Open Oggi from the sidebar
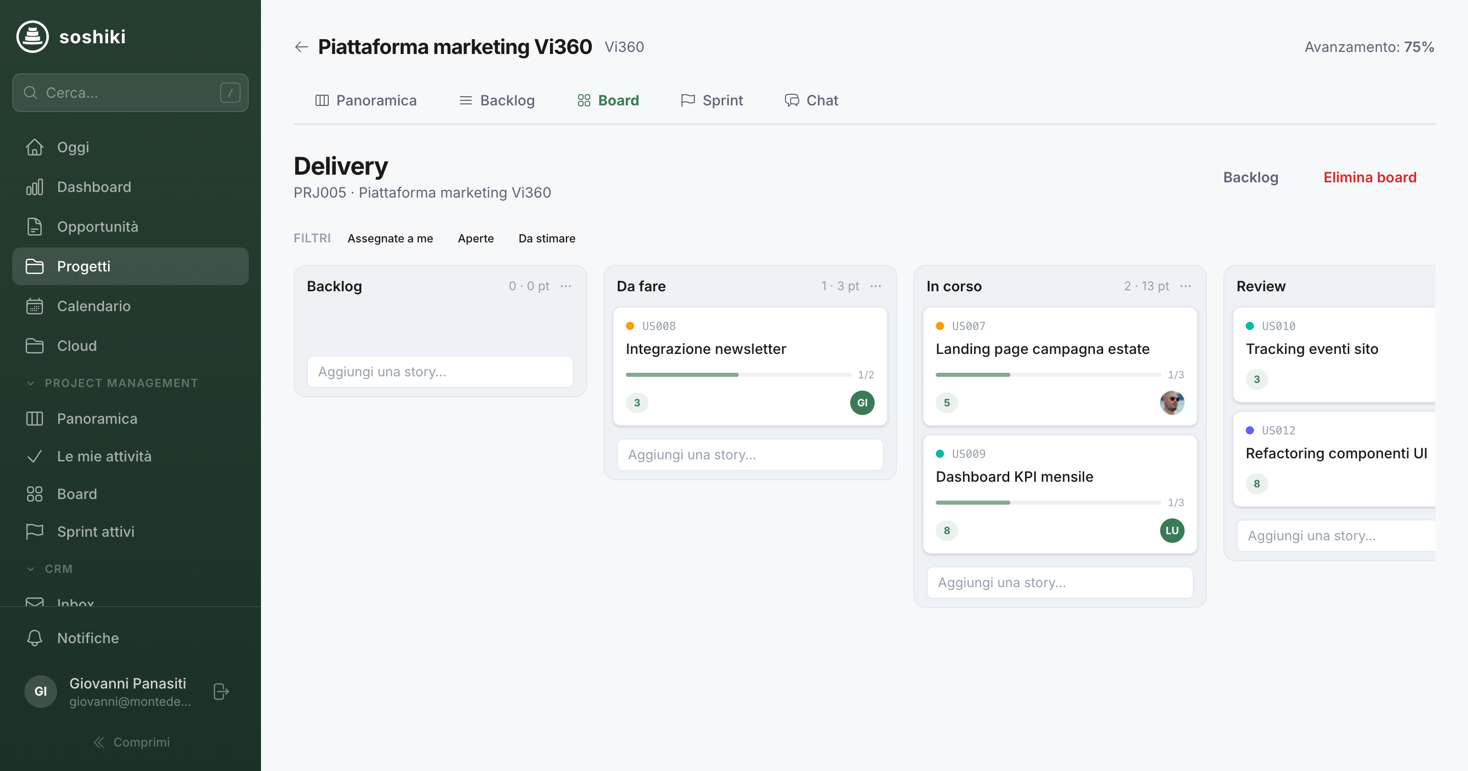Image resolution: width=1468 pixels, height=771 pixels. point(130,147)
